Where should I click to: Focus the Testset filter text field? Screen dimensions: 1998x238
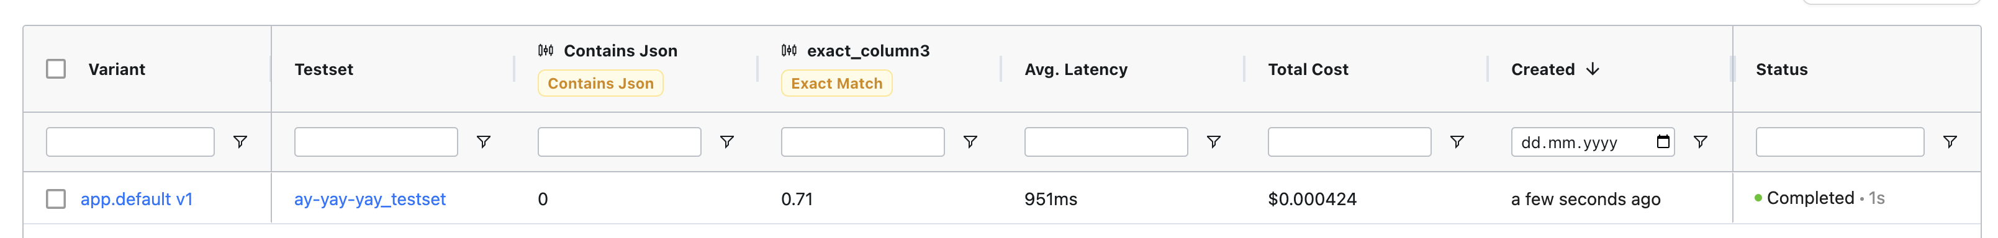376,142
